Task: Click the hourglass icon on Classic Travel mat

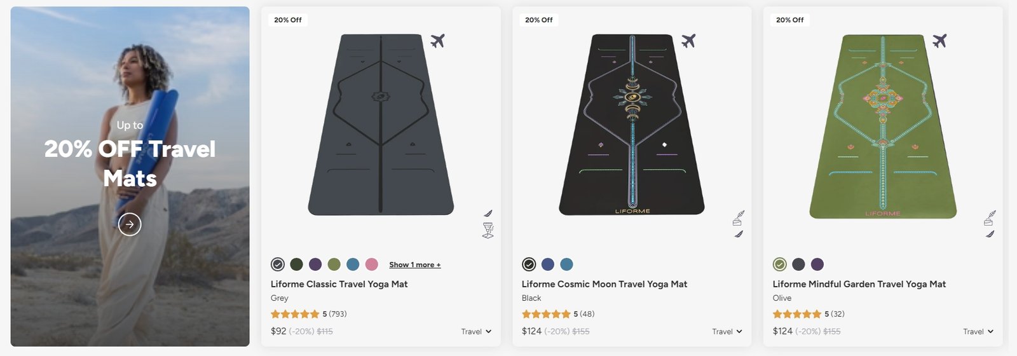Action: coord(488,230)
